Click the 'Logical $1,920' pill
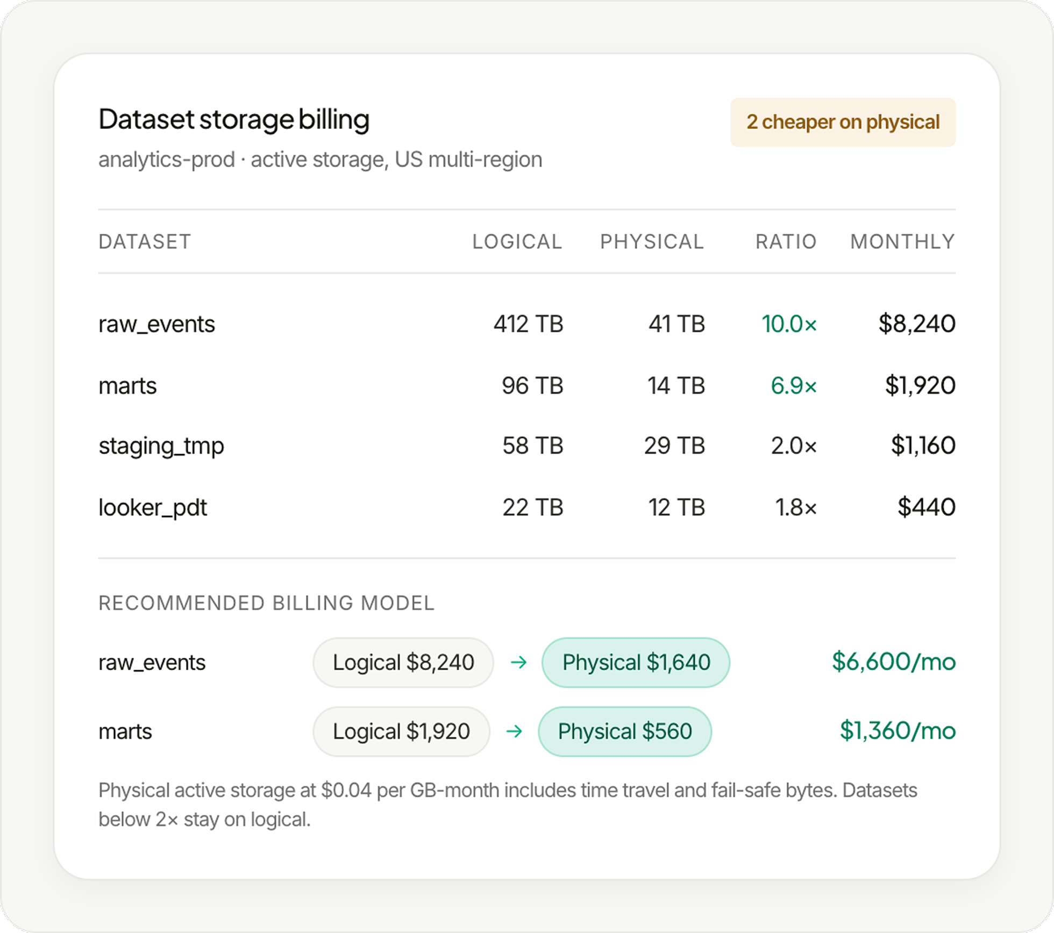The height and width of the screenshot is (933, 1054). (401, 731)
